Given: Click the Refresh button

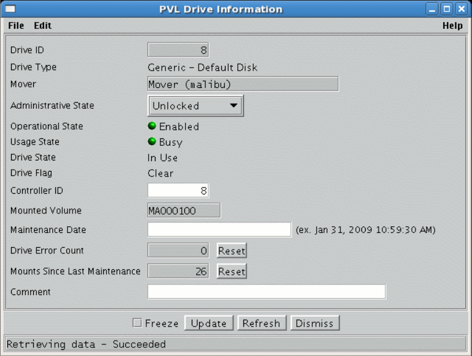Looking at the screenshot, I should pos(261,323).
